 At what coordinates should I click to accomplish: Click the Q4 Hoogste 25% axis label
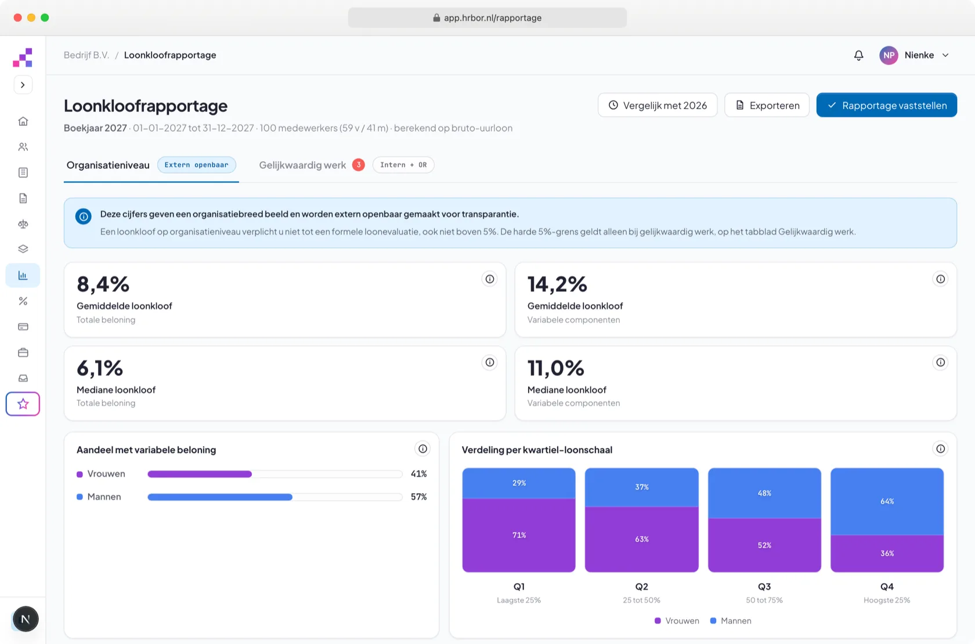(x=887, y=600)
